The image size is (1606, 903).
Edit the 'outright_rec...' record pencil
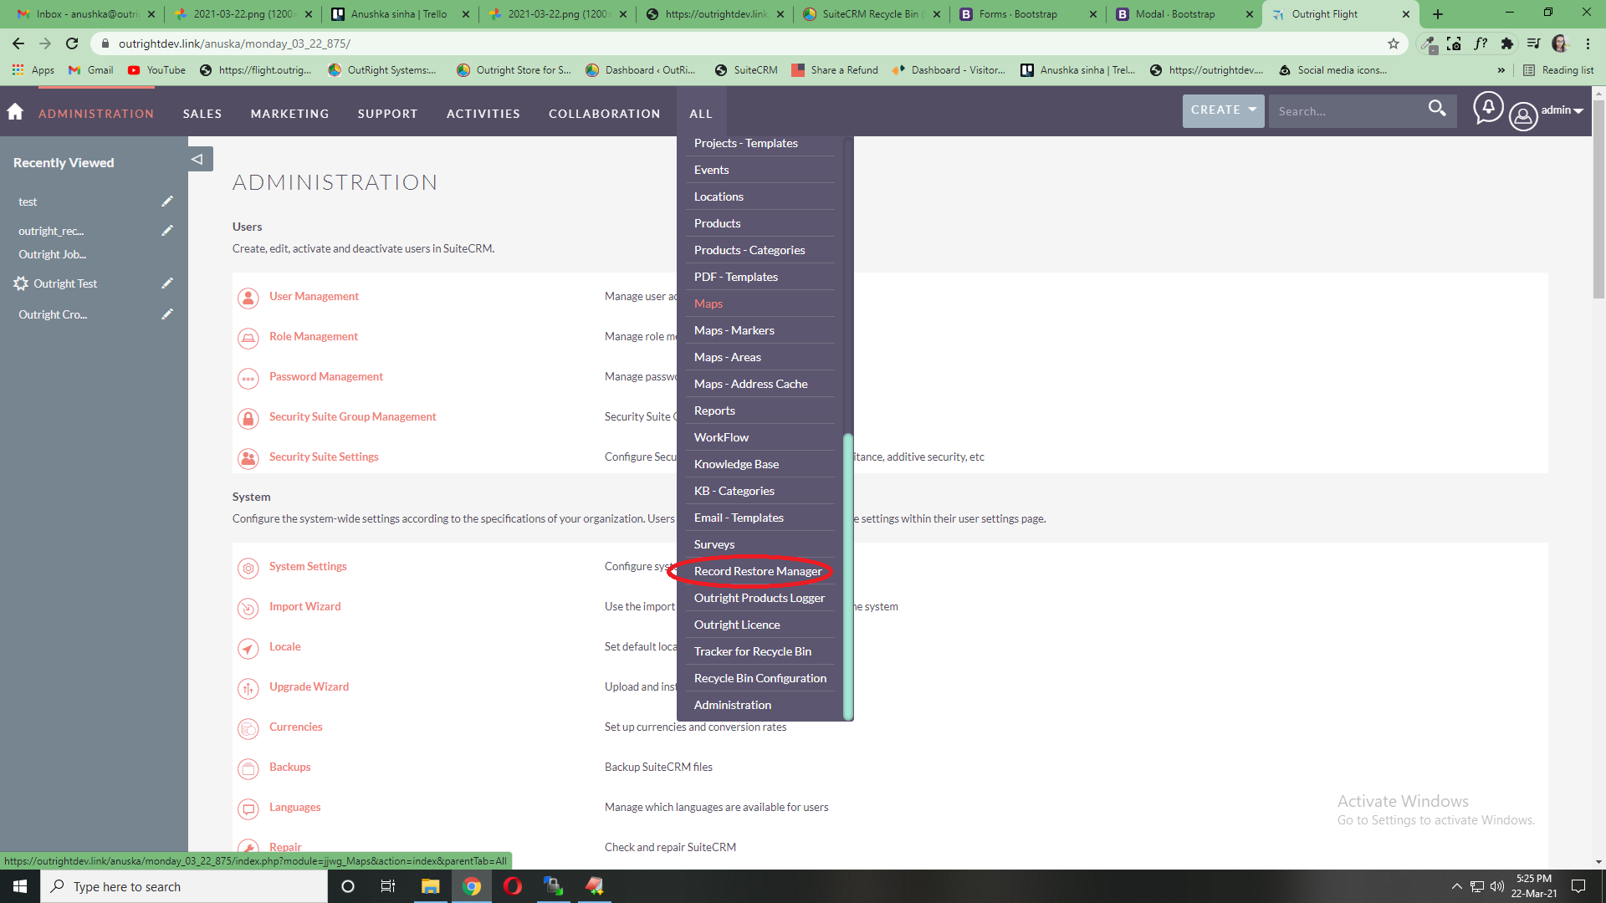(167, 230)
